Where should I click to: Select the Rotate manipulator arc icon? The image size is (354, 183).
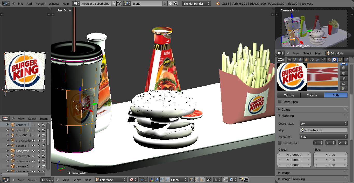pyautogui.click(x=162, y=180)
